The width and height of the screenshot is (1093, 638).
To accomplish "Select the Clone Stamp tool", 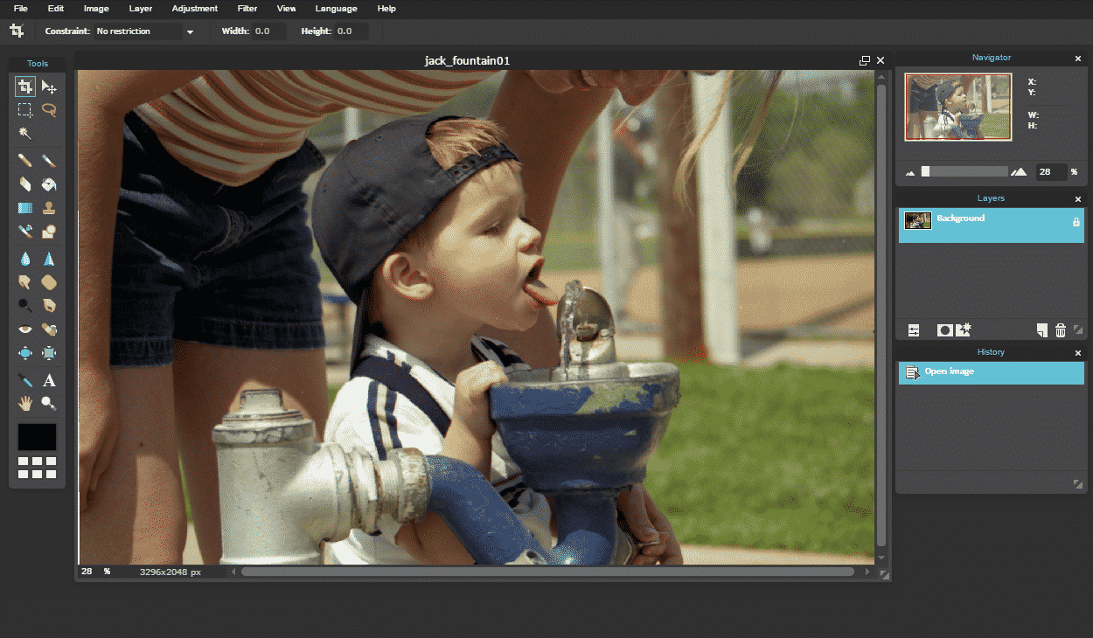I will [49, 208].
